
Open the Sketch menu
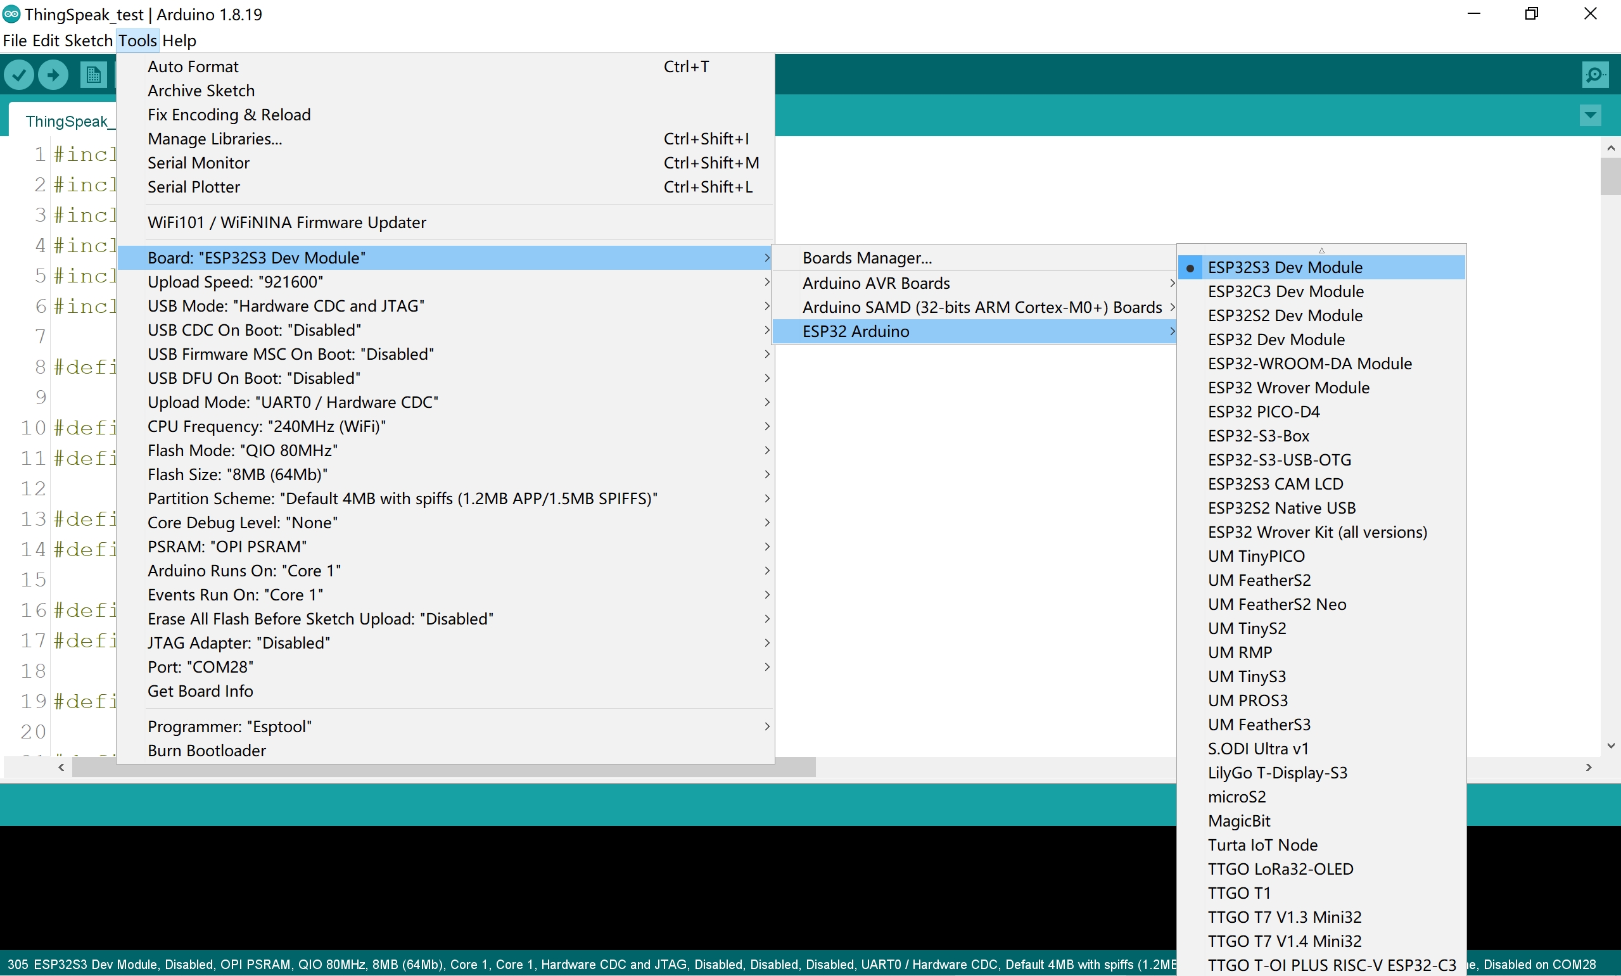tap(89, 41)
